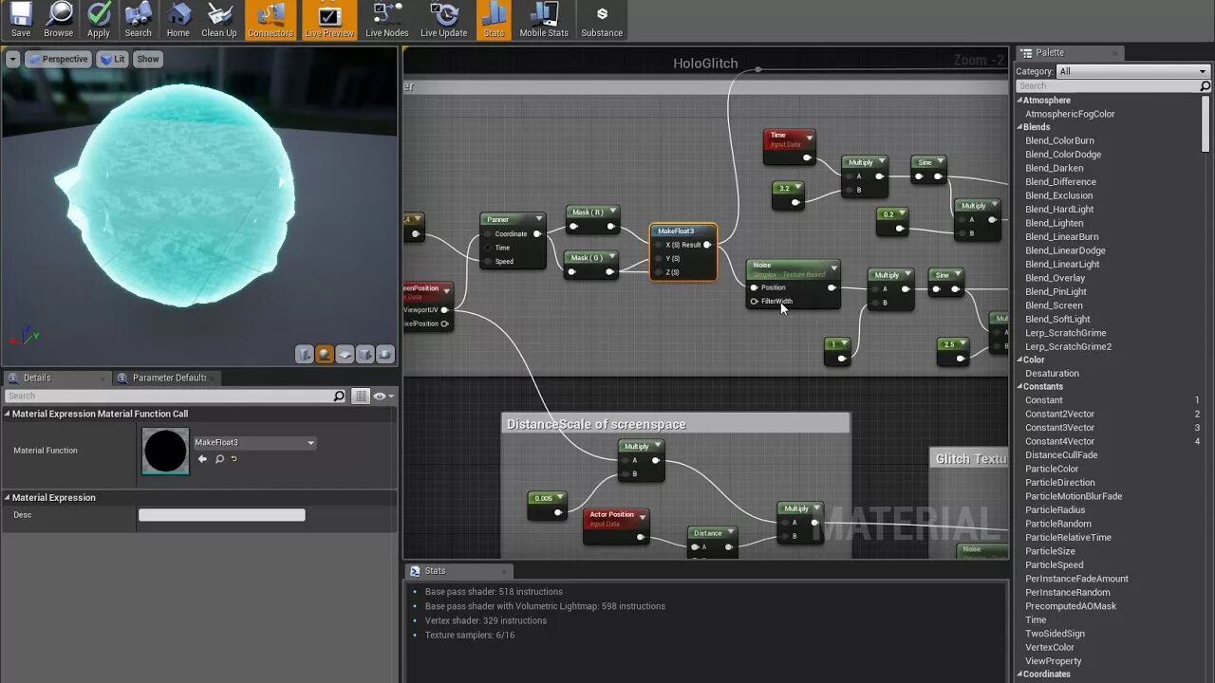The image size is (1215, 683).
Task: Use selected mesh for preview
Action: point(385,354)
